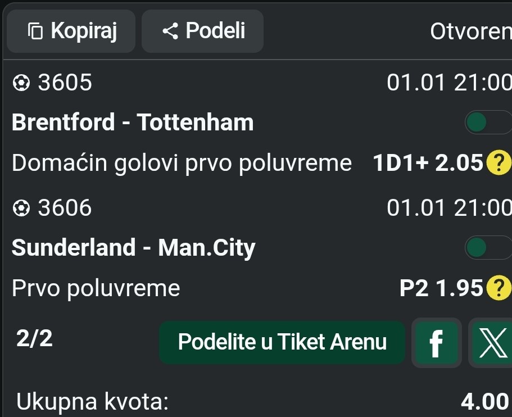Image resolution: width=512 pixels, height=417 pixels.
Task: Select the Otvoren status label
Action: 470,32
